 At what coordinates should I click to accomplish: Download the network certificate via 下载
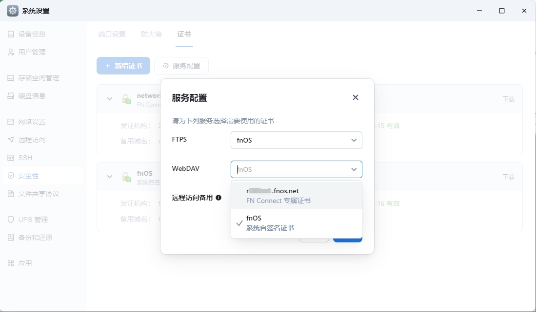[508, 99]
